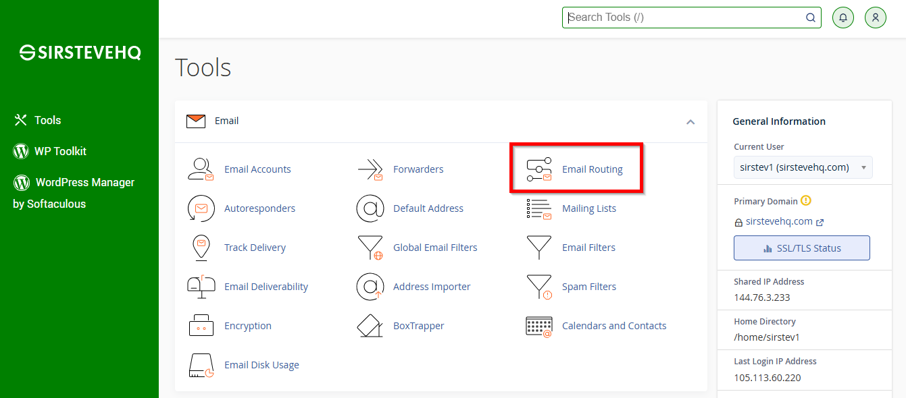Click the search magnifier icon
The width and height of the screenshot is (906, 398).
pyautogui.click(x=810, y=18)
